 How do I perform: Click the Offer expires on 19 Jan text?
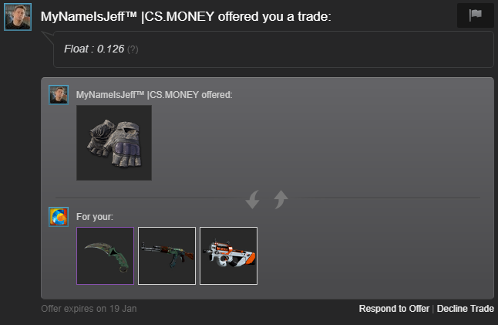pos(89,309)
